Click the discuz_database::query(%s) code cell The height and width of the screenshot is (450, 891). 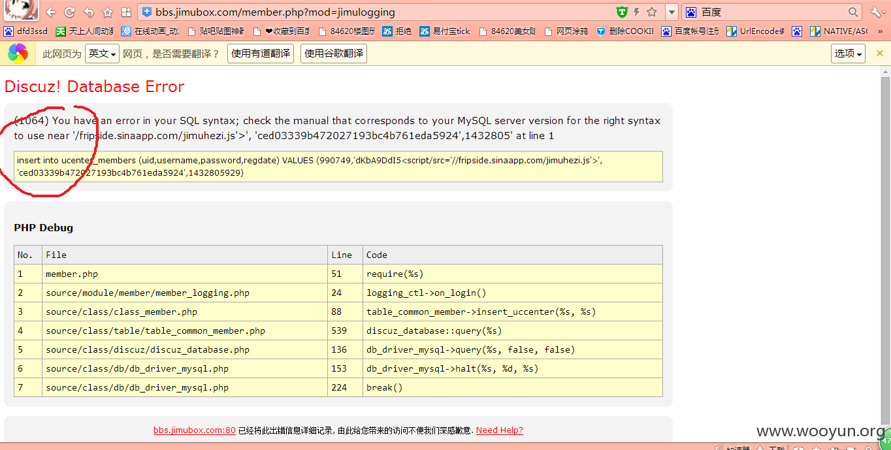coord(513,330)
